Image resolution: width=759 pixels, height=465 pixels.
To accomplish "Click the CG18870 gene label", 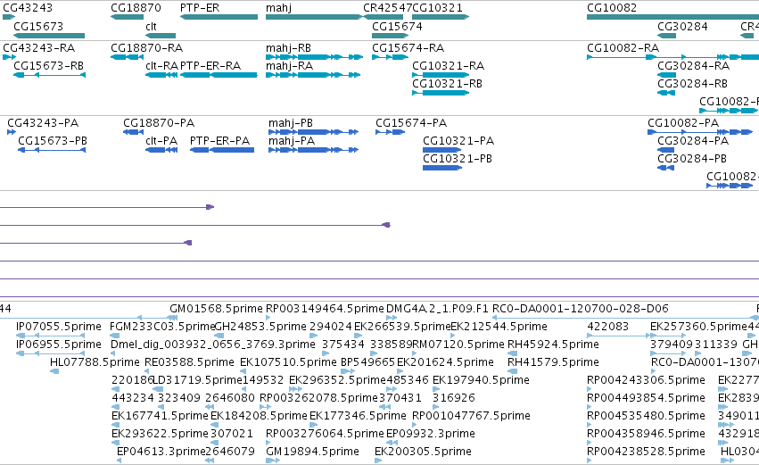I will point(136,8).
